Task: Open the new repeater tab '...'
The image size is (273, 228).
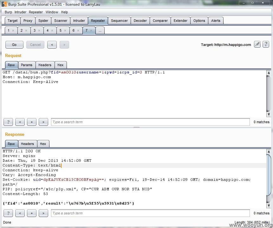Action: point(100,30)
